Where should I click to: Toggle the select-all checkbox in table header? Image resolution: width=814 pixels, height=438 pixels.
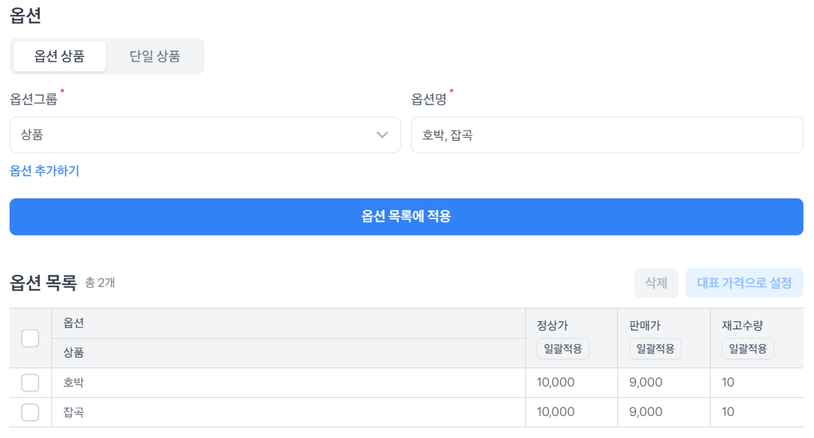click(x=30, y=338)
